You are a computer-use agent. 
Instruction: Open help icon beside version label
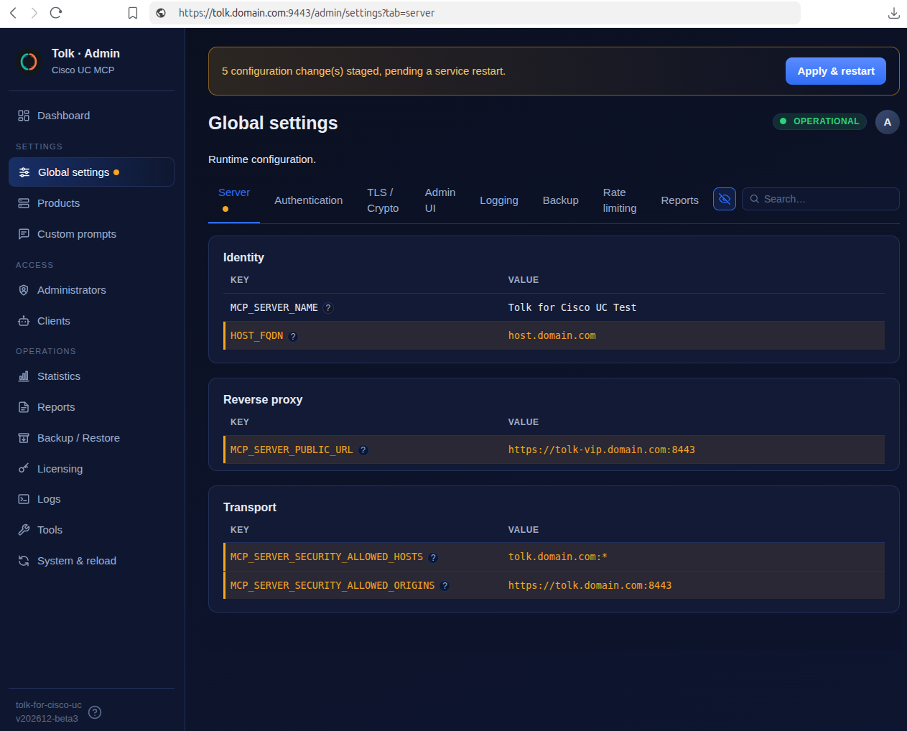pos(95,712)
